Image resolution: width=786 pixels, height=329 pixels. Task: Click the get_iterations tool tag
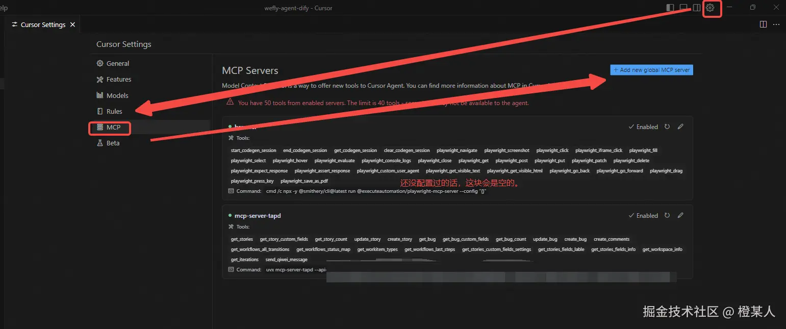[x=245, y=260]
